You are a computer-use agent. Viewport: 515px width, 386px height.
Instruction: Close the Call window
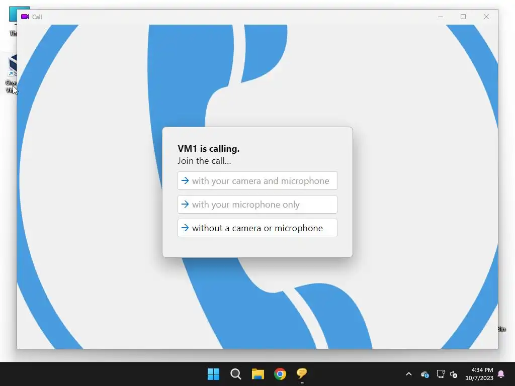click(x=486, y=17)
